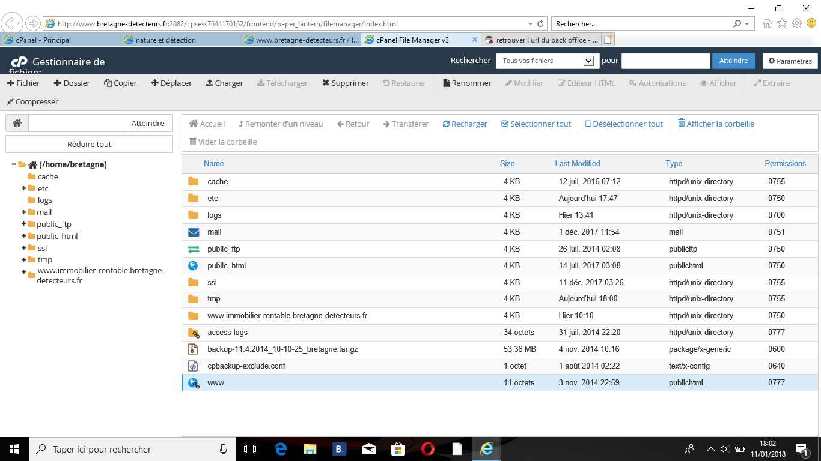The width and height of the screenshot is (821, 461).
Task: Click the browser back arrow
Action: pyautogui.click(x=12, y=23)
